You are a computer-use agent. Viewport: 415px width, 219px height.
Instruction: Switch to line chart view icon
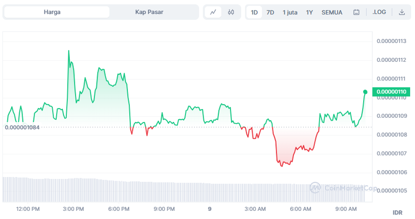coord(213,12)
